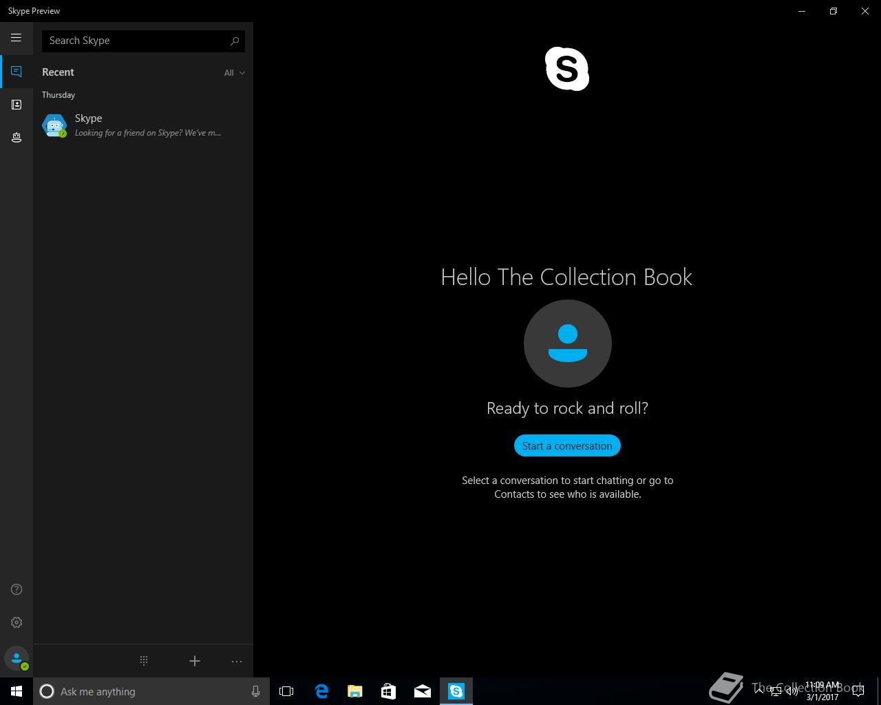Open the Recent conversations tab icon

[x=17, y=72]
